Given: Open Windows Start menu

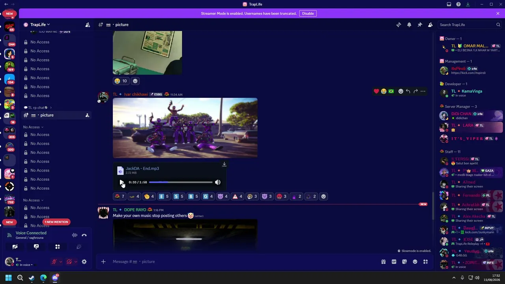Looking at the screenshot, I should tap(8, 278).
